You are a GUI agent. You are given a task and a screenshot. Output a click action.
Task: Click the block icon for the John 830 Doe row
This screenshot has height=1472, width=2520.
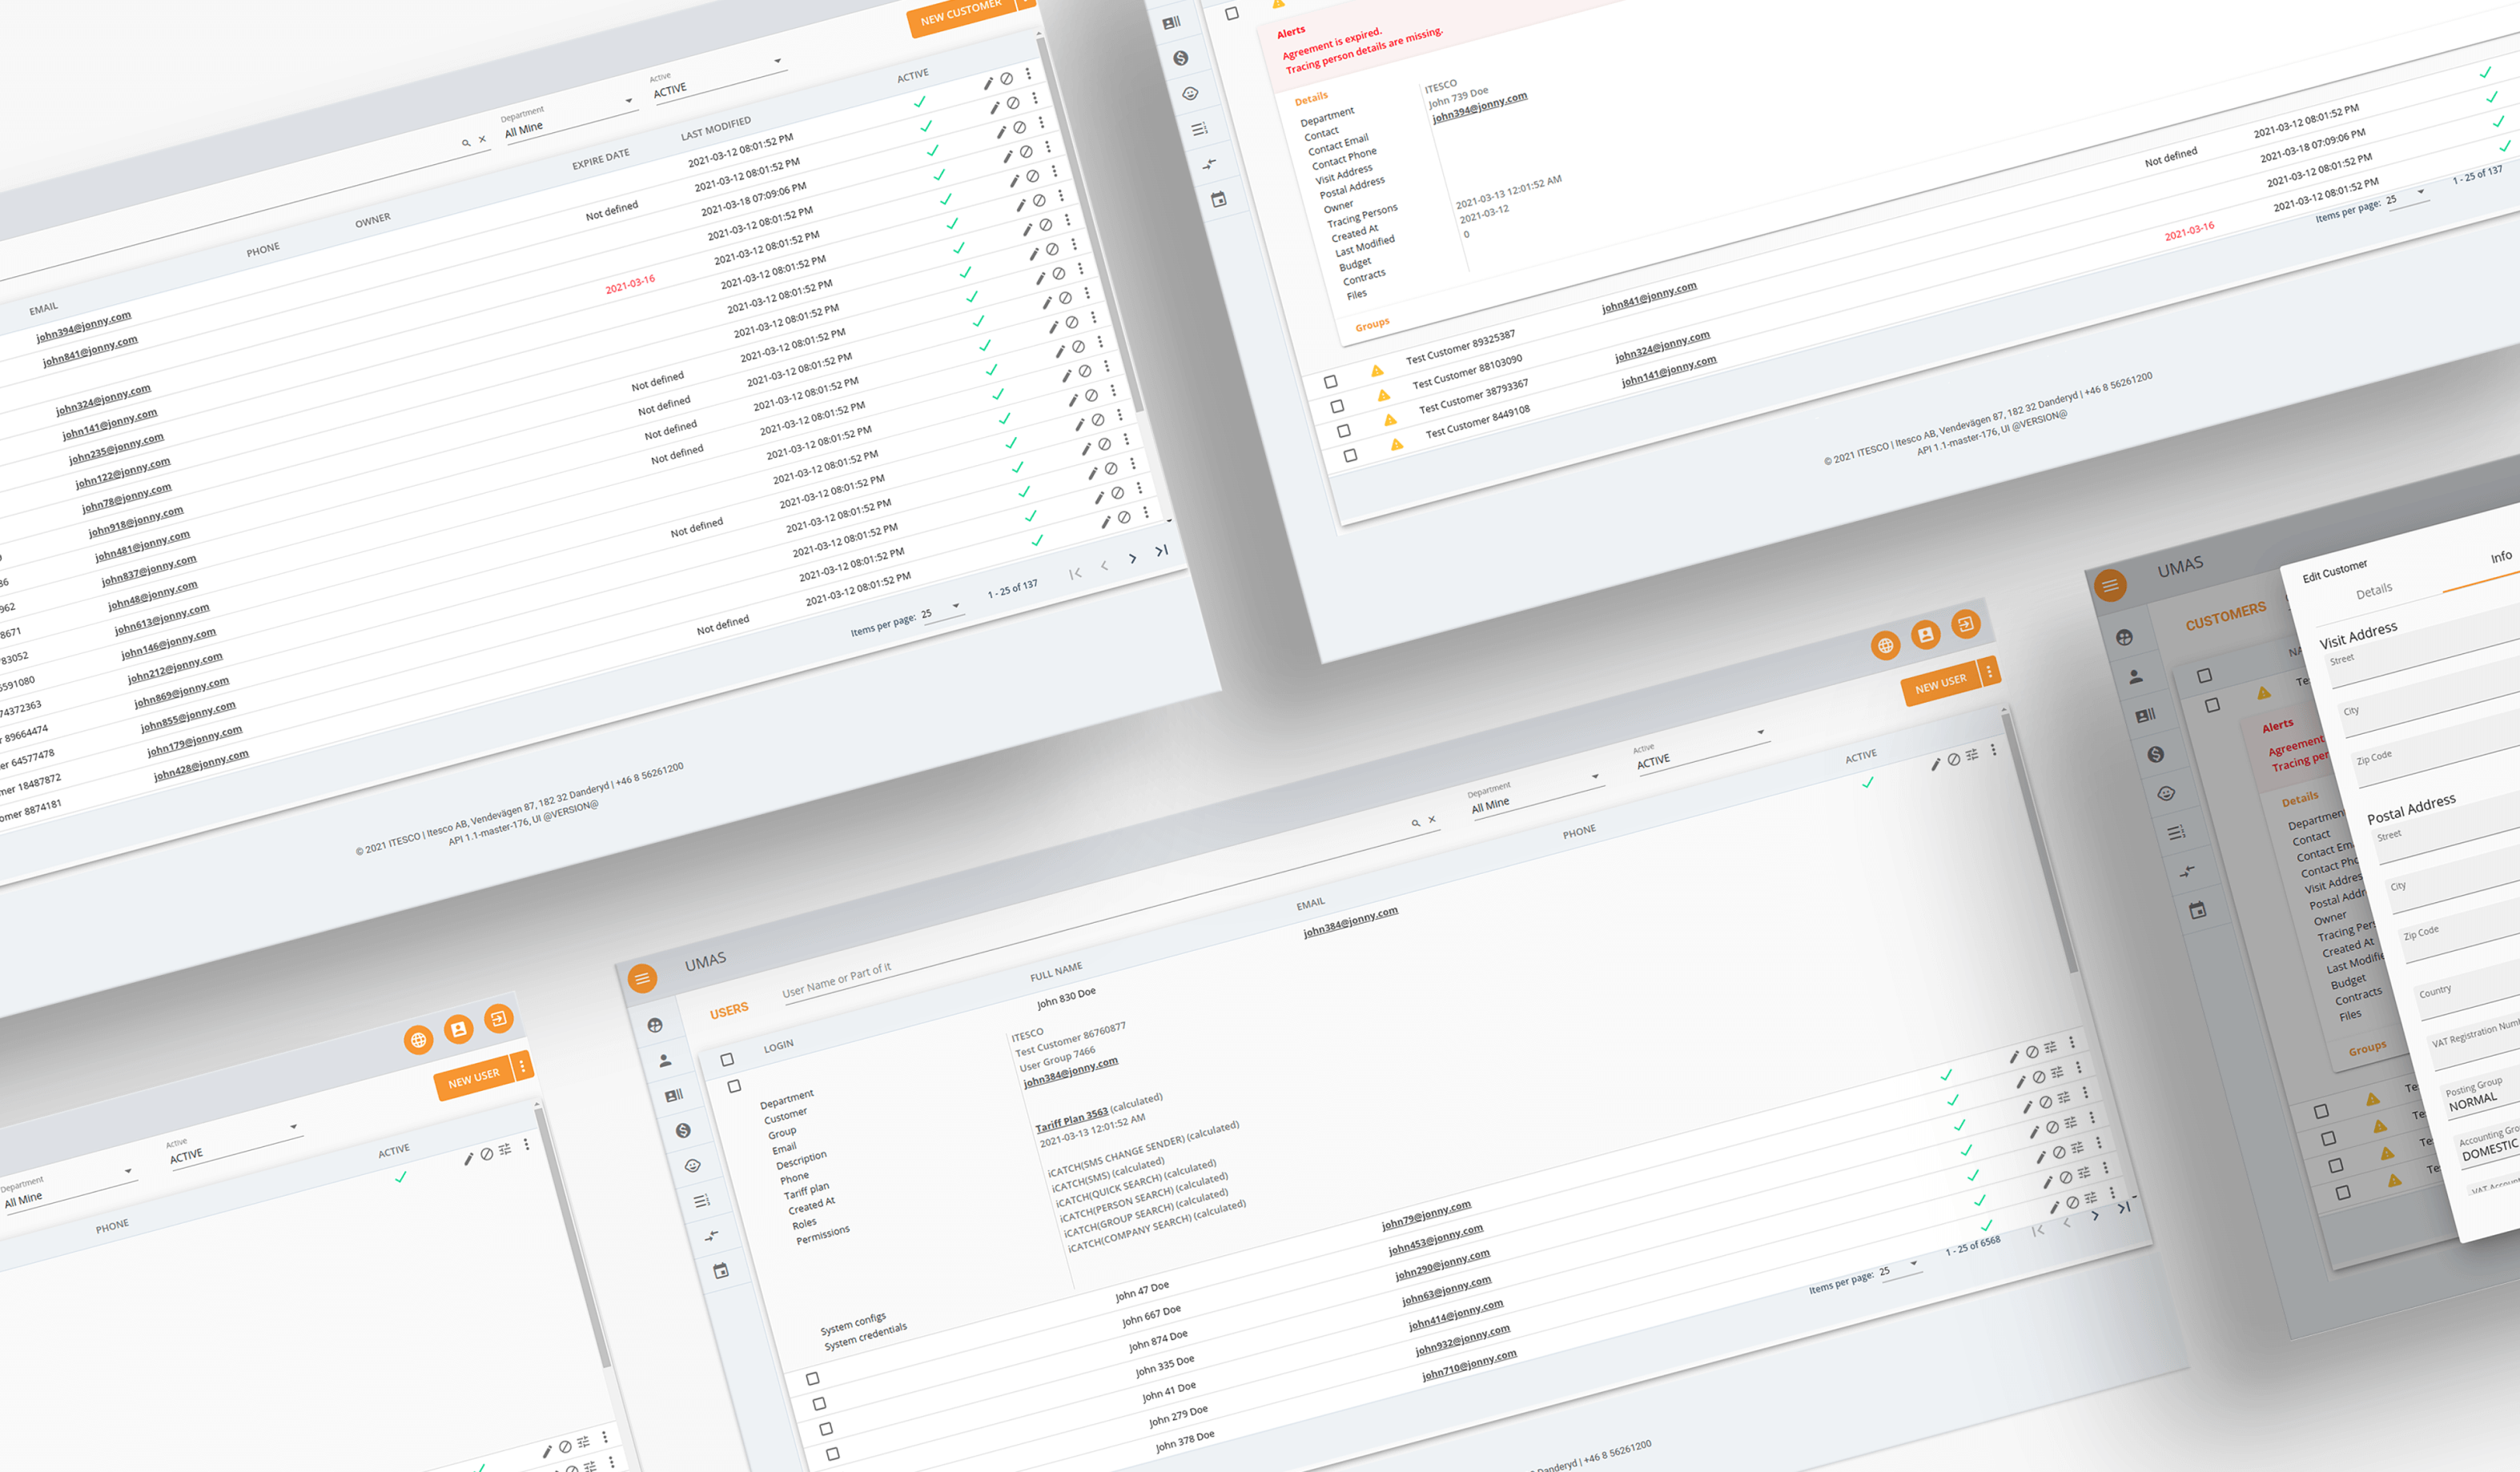coord(1953,760)
